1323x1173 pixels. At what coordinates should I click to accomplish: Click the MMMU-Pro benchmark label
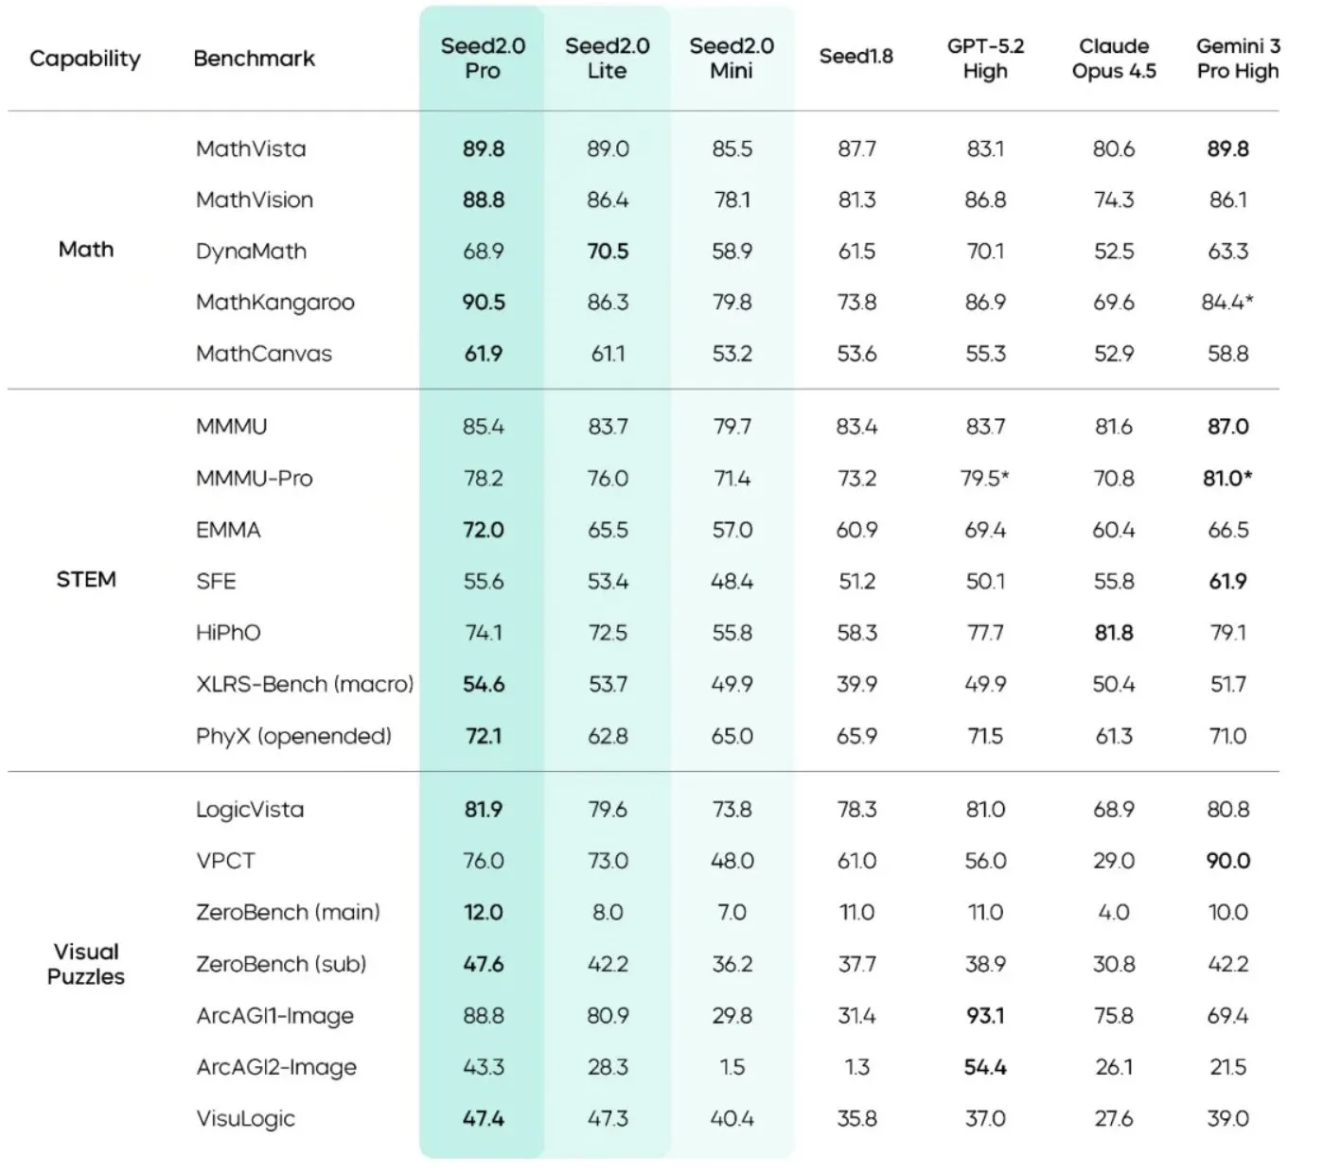click(x=254, y=479)
